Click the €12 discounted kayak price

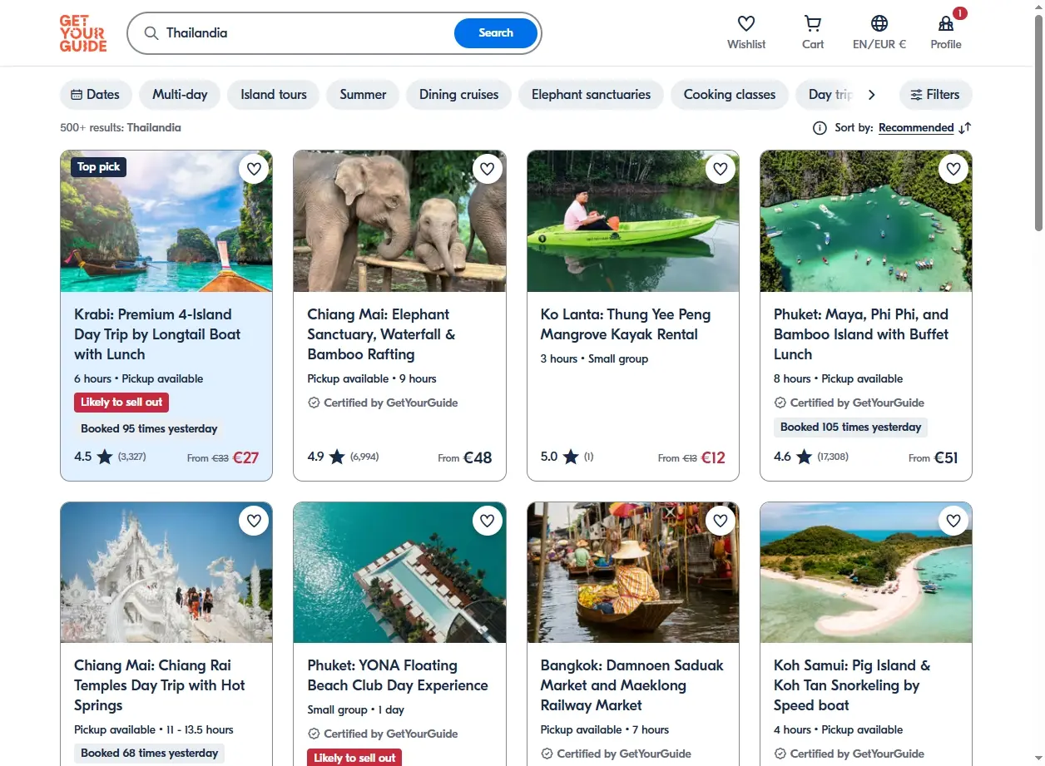713,457
